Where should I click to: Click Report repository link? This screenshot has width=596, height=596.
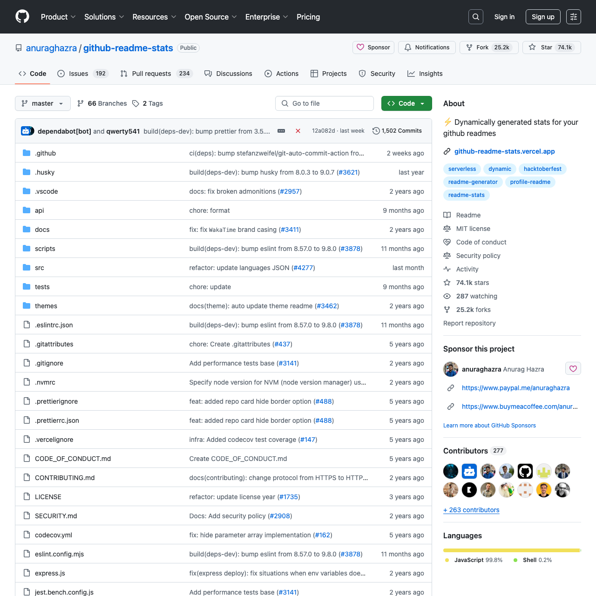(x=469, y=323)
